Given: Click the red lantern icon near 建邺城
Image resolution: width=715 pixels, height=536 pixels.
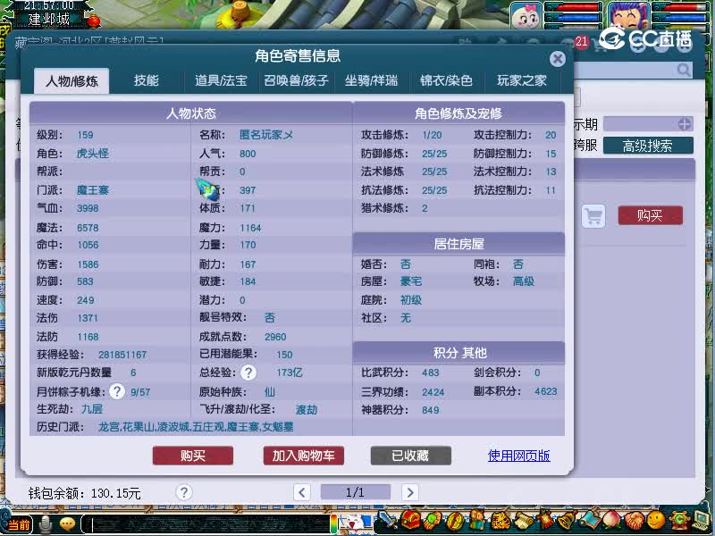Looking at the screenshot, I should [x=94, y=21].
